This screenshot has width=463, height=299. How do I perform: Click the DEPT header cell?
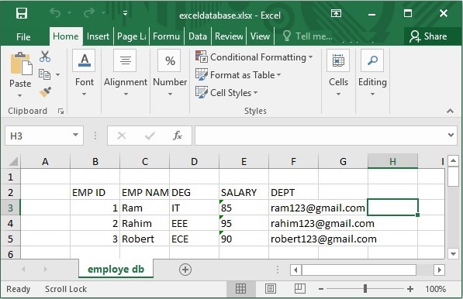click(293, 192)
